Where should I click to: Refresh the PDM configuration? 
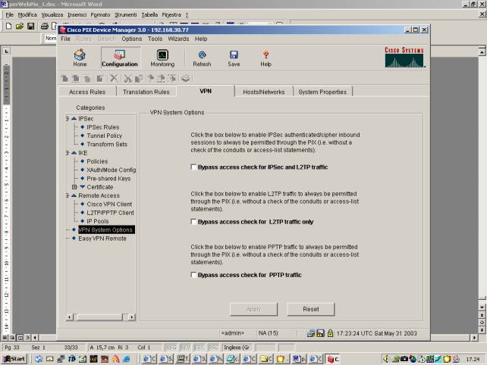point(202,58)
